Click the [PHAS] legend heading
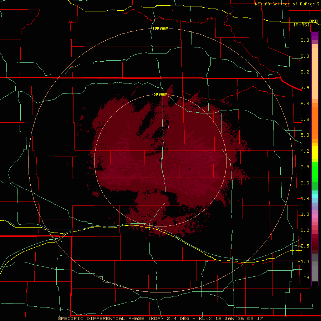This screenshot has height=321, width=321. point(301,25)
